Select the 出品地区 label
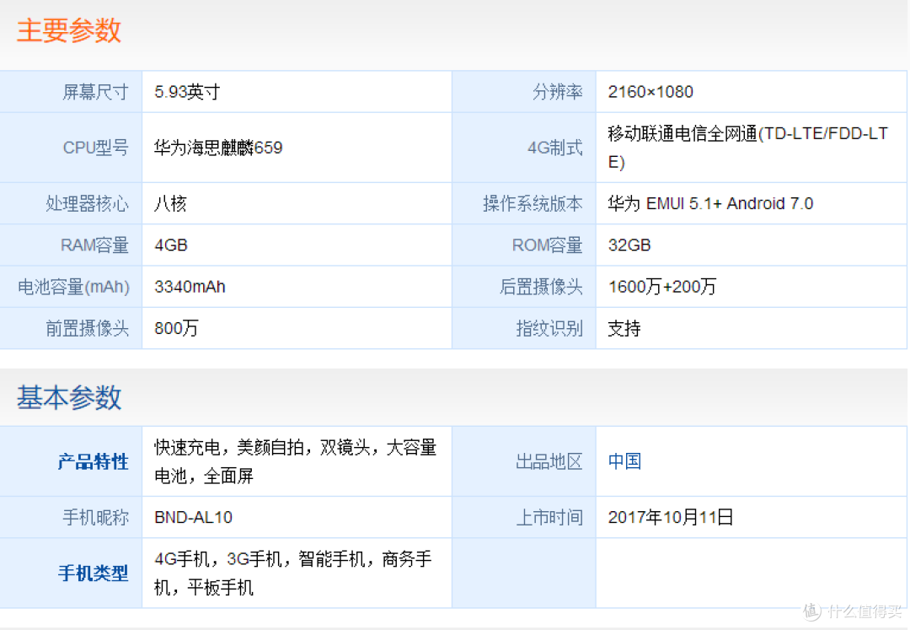The width and height of the screenshot is (910, 630). (549, 461)
